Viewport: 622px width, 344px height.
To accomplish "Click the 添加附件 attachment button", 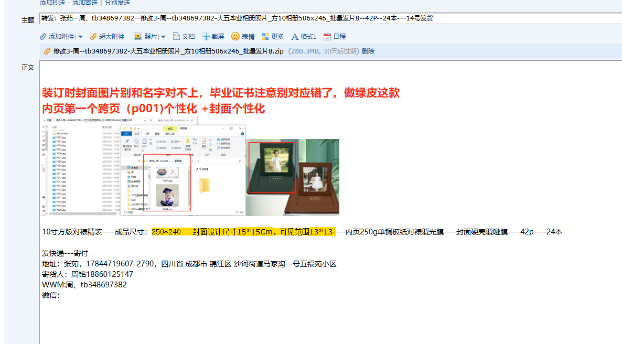I will 57,37.
